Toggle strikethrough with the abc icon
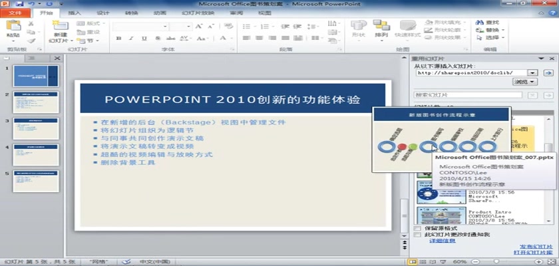This screenshot has height=266, width=559. pyautogui.click(x=171, y=39)
